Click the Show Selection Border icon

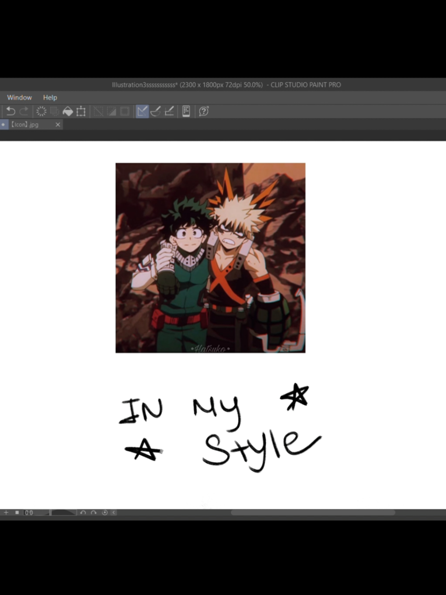[125, 111]
